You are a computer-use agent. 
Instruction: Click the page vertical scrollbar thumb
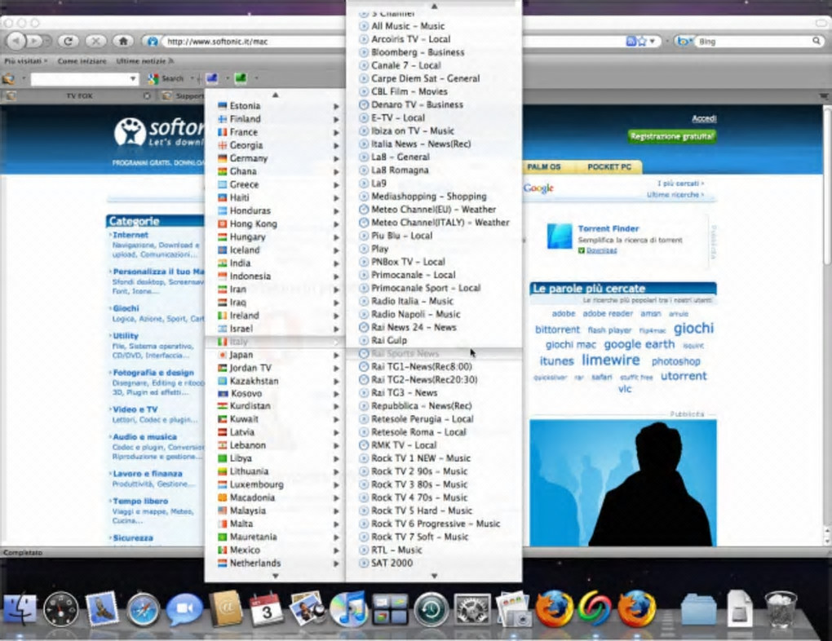(826, 186)
